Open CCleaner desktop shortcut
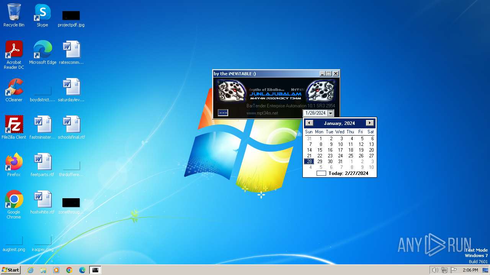 14,90
